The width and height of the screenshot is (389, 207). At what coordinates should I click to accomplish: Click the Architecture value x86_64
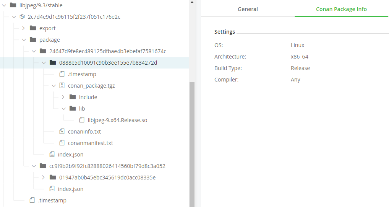[300, 57]
